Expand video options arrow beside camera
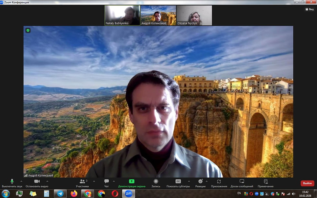The height and width of the screenshot is (198, 317). pyautogui.click(x=47, y=181)
